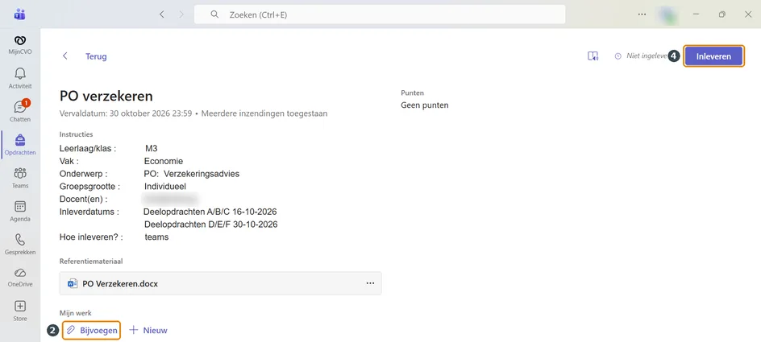Viewport: 761px width, 342px height.
Task: Click the Terug link
Action: click(96, 56)
